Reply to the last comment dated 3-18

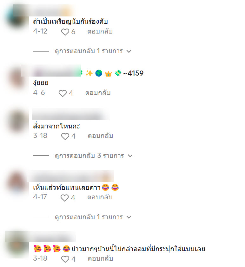100,258
